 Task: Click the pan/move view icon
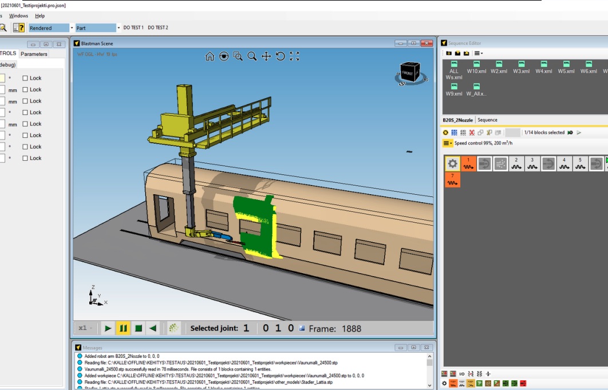pyautogui.click(x=266, y=56)
